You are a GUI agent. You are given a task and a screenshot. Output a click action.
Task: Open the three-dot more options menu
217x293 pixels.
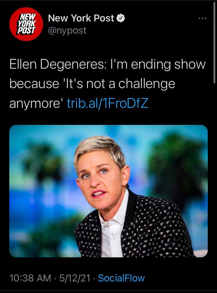(203, 18)
